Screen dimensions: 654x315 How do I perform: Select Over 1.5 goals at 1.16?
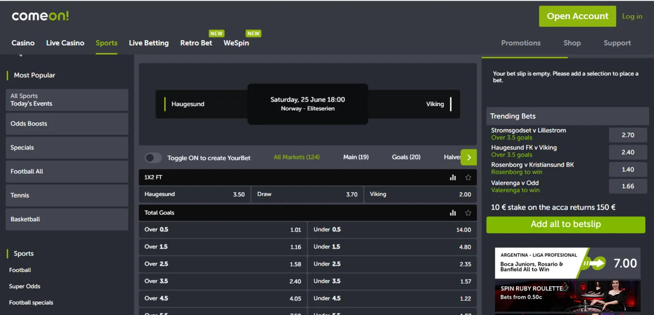pyautogui.click(x=223, y=247)
